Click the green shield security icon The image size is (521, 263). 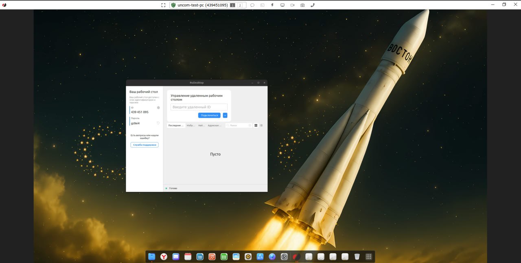pyautogui.click(x=173, y=5)
